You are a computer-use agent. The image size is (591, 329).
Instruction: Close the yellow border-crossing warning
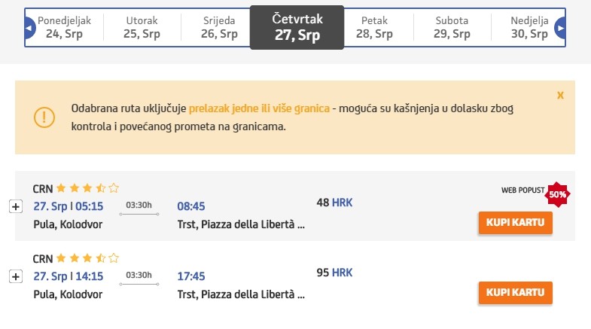tap(560, 96)
